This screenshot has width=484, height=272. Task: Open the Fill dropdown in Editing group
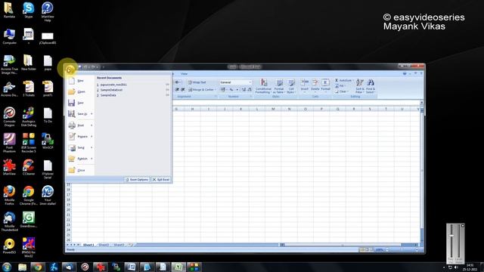[x=345, y=86]
